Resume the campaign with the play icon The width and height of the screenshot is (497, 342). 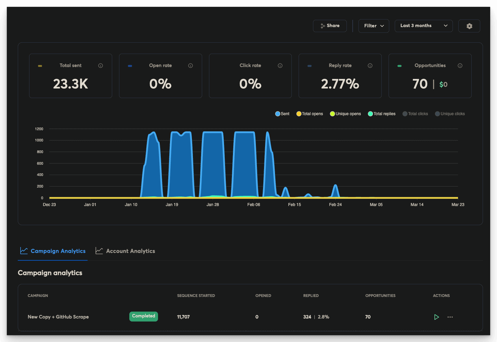click(x=436, y=317)
